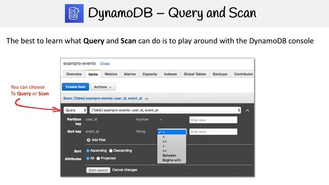Click the partition key value input field

tap(213, 120)
